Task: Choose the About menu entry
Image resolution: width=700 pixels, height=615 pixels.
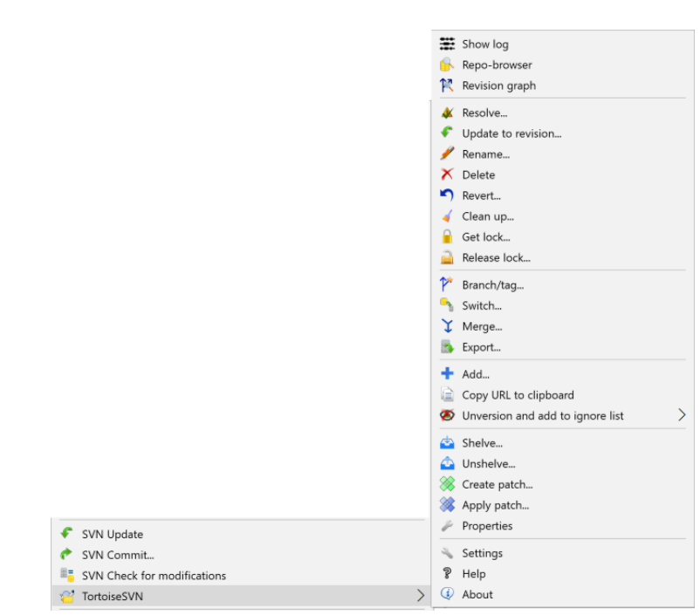Action: click(562, 594)
